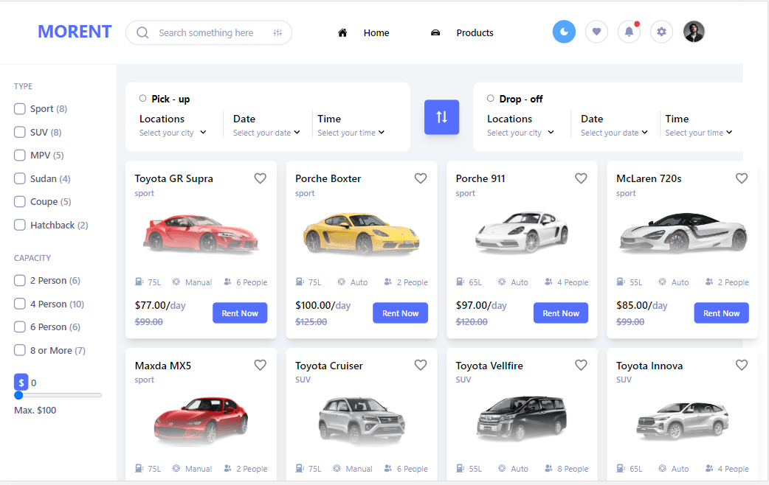Open the user profile avatar
This screenshot has height=485, width=769.
click(x=694, y=32)
